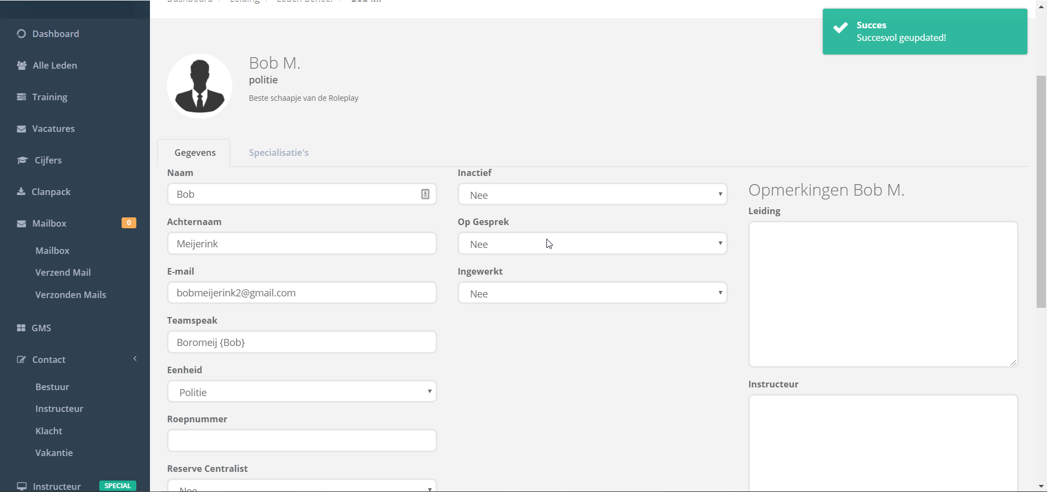Image resolution: width=1047 pixels, height=492 pixels.
Task: Select the Gegevens tab
Action: [195, 153]
